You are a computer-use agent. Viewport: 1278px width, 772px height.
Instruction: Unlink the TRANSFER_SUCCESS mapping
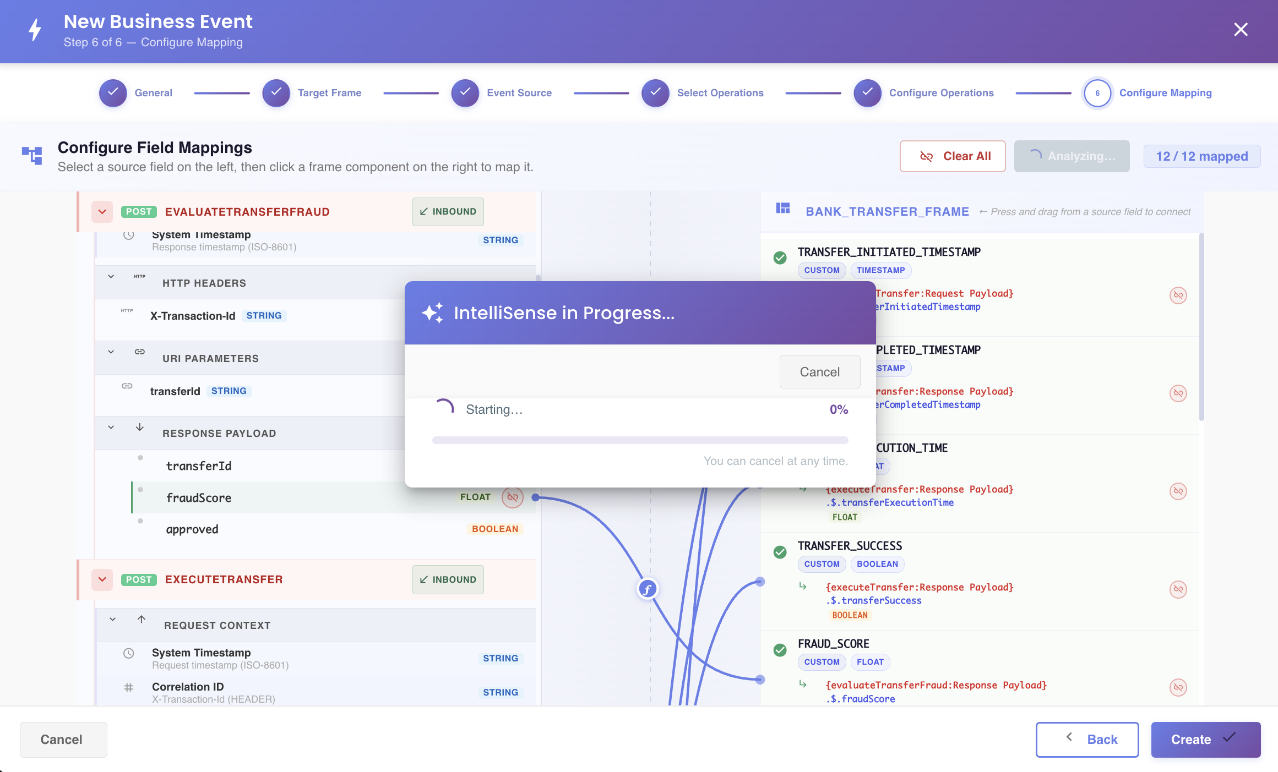click(x=1178, y=589)
